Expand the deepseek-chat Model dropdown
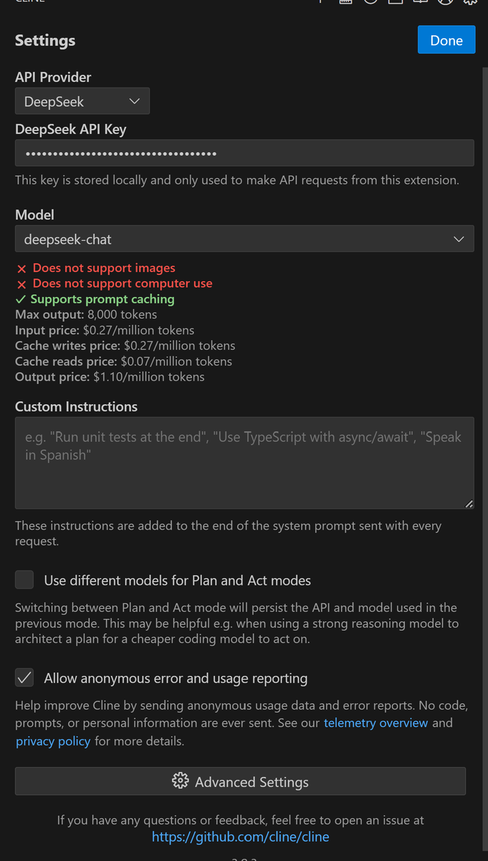The height and width of the screenshot is (861, 488). coord(244,239)
